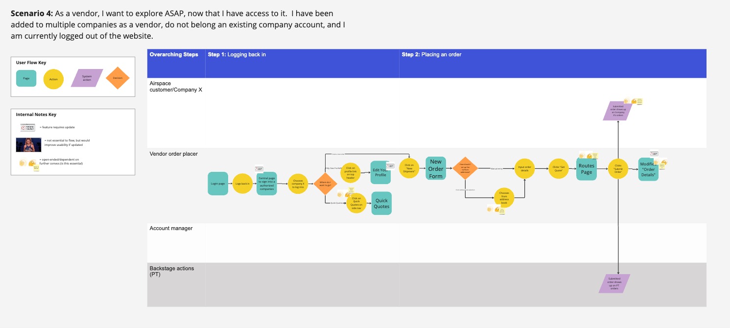The height and width of the screenshot is (328, 730).
Task: Select the teal "Login page" node
Action: 218,184
